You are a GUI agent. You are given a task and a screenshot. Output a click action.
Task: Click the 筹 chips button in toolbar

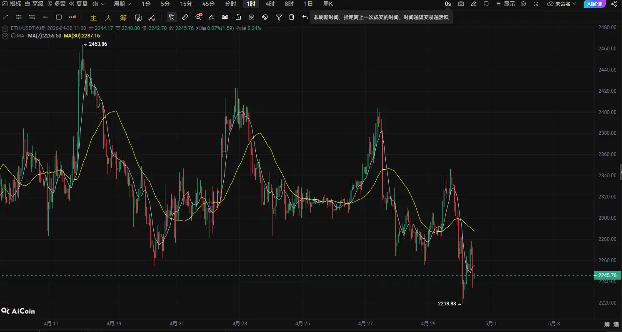point(123,17)
